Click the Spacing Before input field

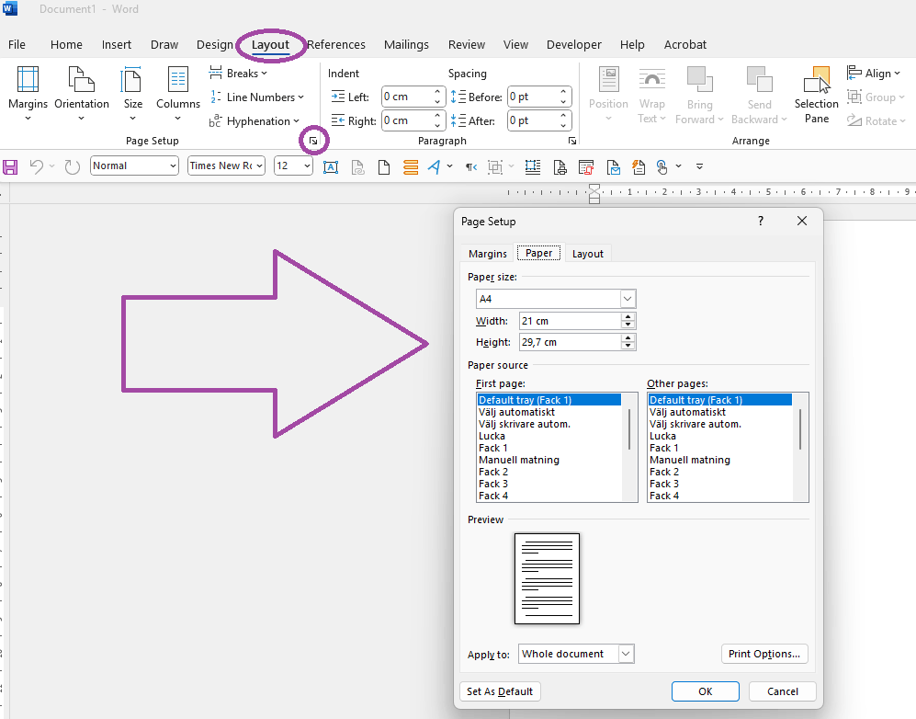[x=533, y=97]
